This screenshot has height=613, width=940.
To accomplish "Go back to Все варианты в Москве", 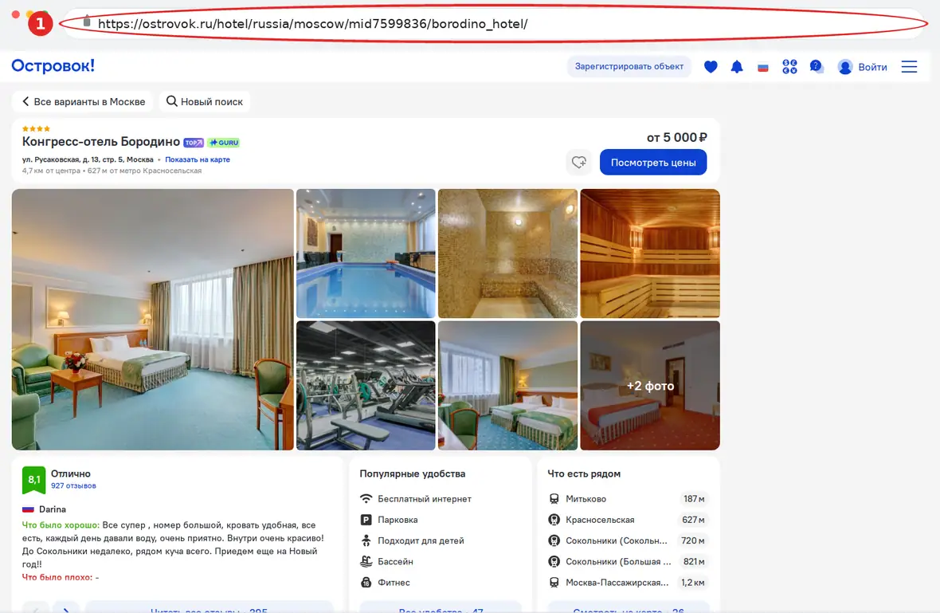I will [x=84, y=101].
